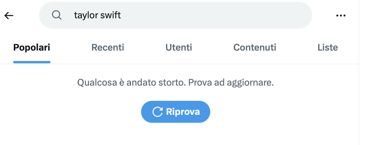Screen dimensions: 366x145
Task: Click the circular refresh icon in Riprova
Action: pos(157,112)
